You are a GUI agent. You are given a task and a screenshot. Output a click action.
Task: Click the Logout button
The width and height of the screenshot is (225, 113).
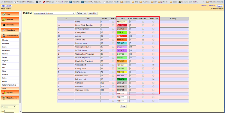click(220, 6)
